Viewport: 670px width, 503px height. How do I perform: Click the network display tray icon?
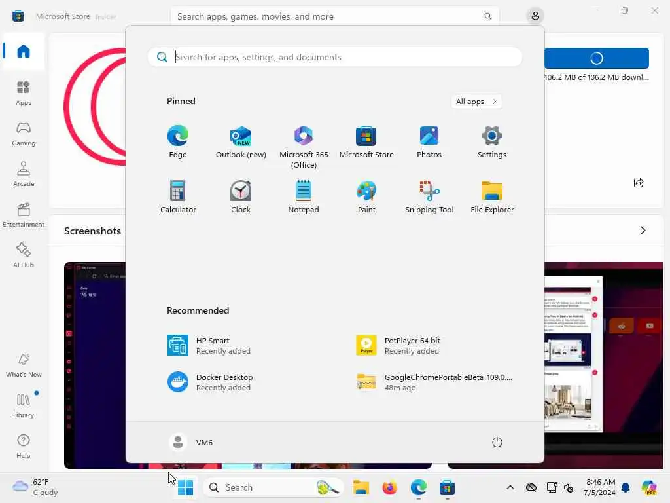tap(552, 487)
